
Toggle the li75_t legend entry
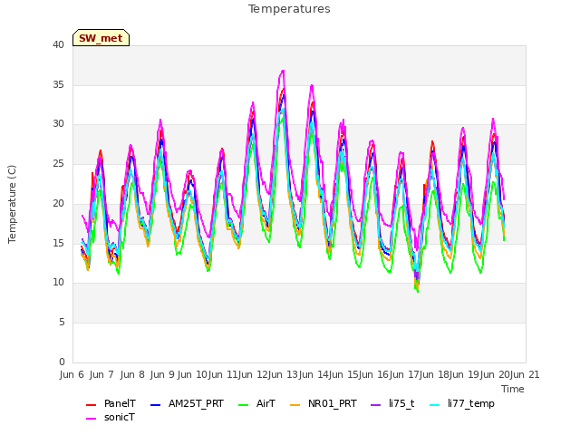pyautogui.click(x=392, y=403)
